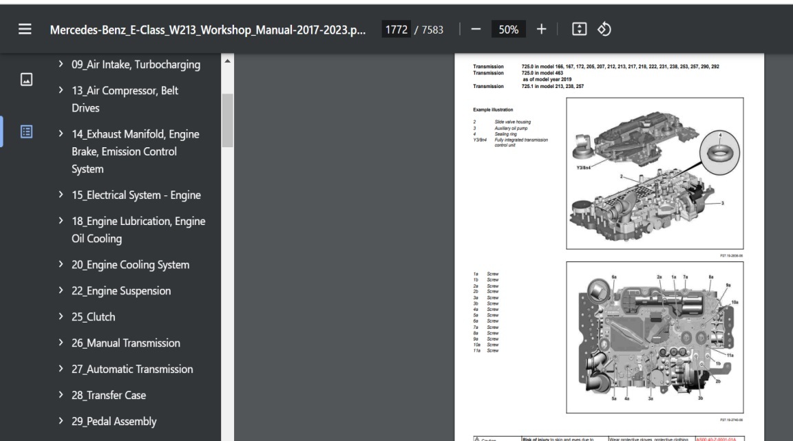Click the 'Auxiliary oil pump' legend entry

tap(511, 128)
